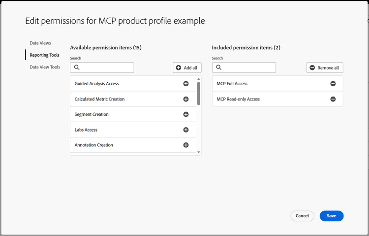Viewport: 369px width, 236px height.
Task: Click the Add all button
Action: (x=187, y=67)
